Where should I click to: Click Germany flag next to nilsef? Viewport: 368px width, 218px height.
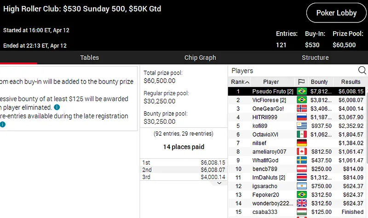coord(302,143)
